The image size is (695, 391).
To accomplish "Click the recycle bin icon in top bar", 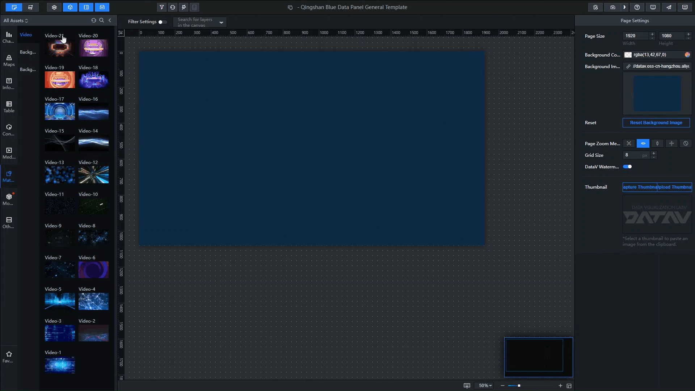I will [x=595, y=7].
